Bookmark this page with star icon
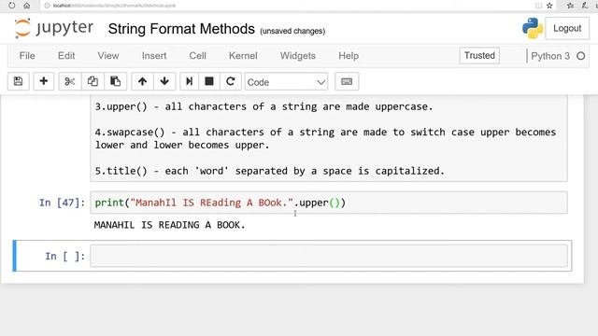Screen dimensions: 598x336 549,6
